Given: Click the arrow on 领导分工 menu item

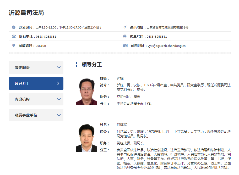Looking at the screenshot, I should coord(58,83).
